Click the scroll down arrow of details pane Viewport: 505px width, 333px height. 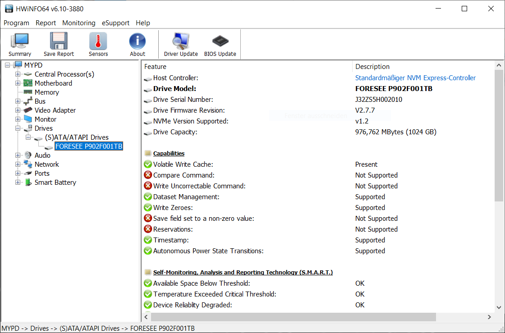pyautogui.click(x=499, y=308)
